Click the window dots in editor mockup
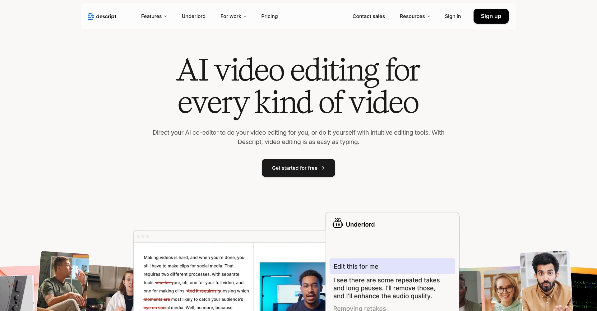 (143, 236)
